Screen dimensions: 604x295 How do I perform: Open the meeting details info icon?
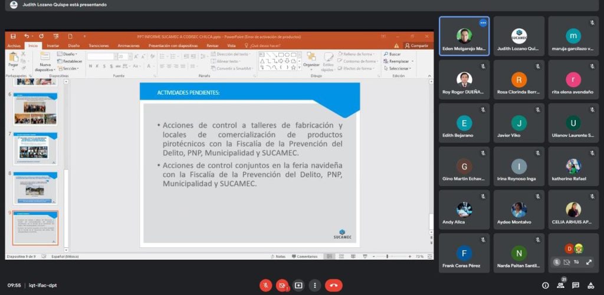[545, 286]
